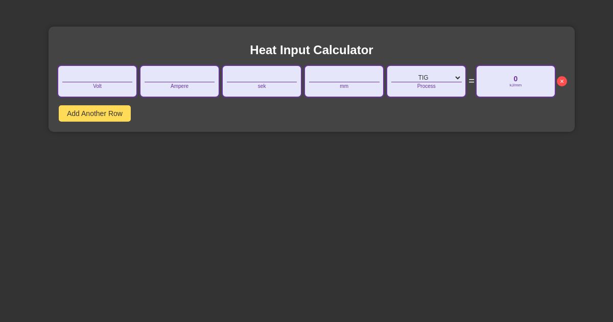Click the Add Another Row button
The height and width of the screenshot is (322, 613).
pos(95,113)
